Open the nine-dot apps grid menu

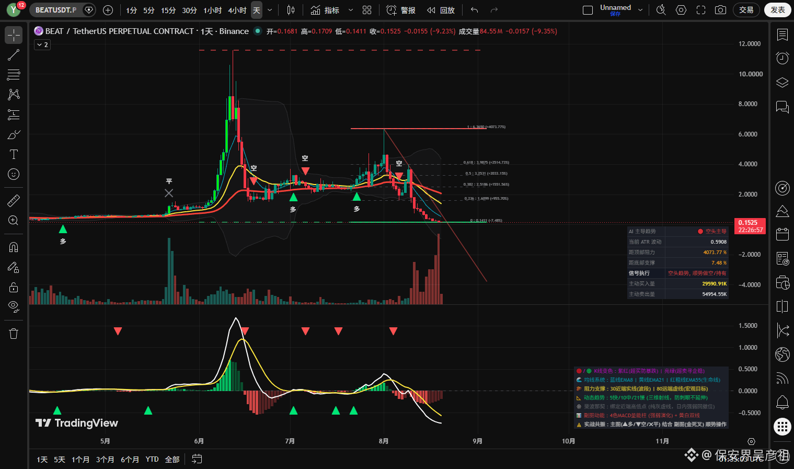coord(783,427)
